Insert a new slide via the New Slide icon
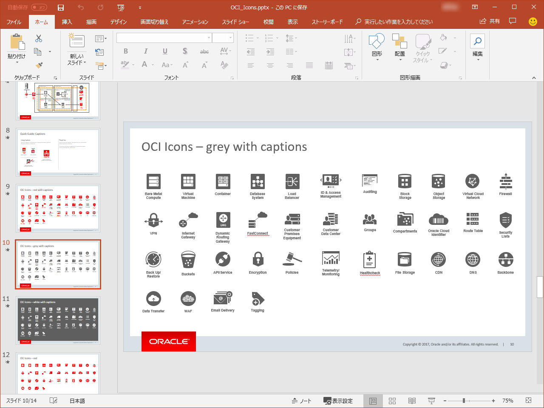The height and width of the screenshot is (408, 544). tap(77, 41)
